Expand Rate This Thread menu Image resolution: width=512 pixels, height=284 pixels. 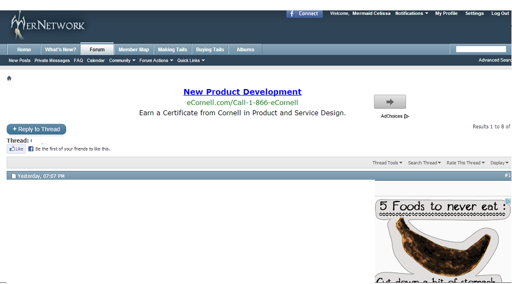pyautogui.click(x=465, y=163)
